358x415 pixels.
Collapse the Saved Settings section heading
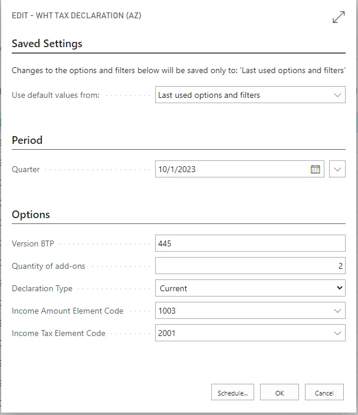point(47,44)
